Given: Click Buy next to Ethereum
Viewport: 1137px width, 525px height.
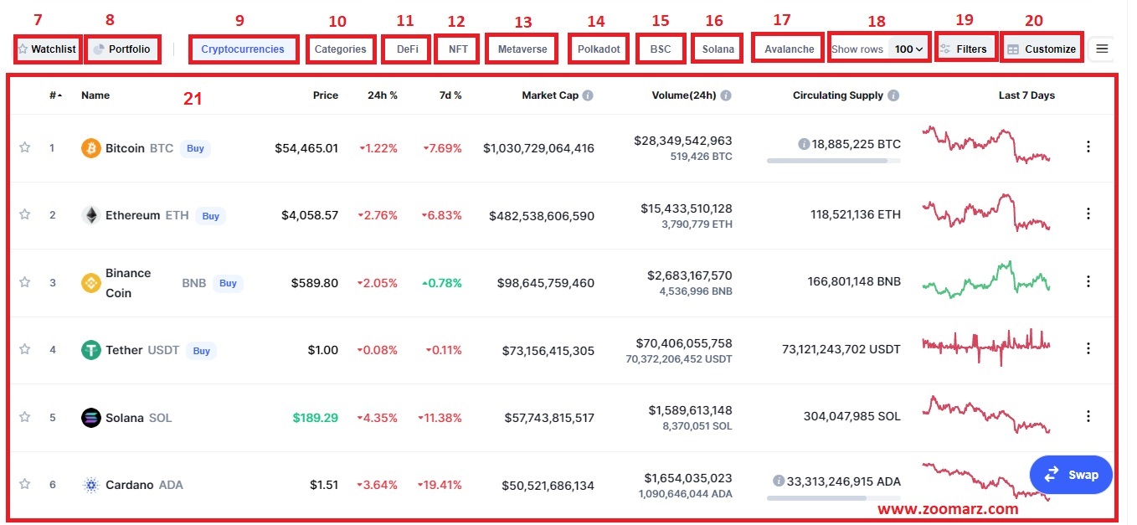Looking at the screenshot, I should coord(211,216).
